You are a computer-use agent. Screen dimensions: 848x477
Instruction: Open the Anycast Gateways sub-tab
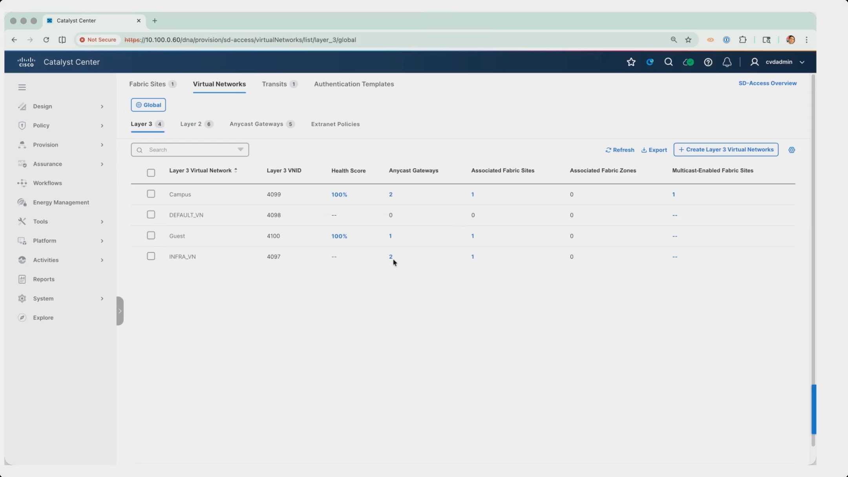pos(262,124)
